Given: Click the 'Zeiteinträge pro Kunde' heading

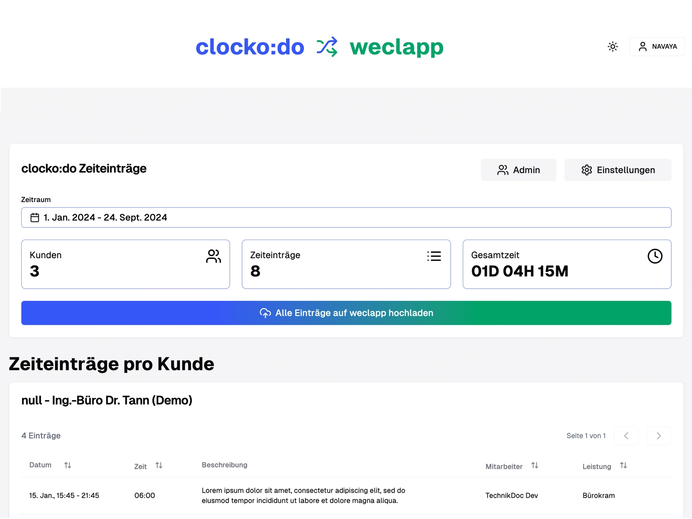Looking at the screenshot, I should pyautogui.click(x=112, y=364).
